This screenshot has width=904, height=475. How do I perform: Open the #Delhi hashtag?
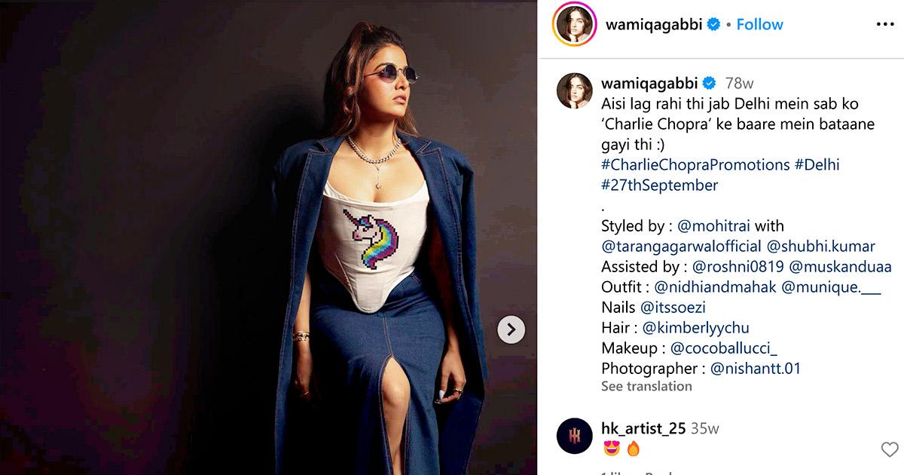[817, 164]
